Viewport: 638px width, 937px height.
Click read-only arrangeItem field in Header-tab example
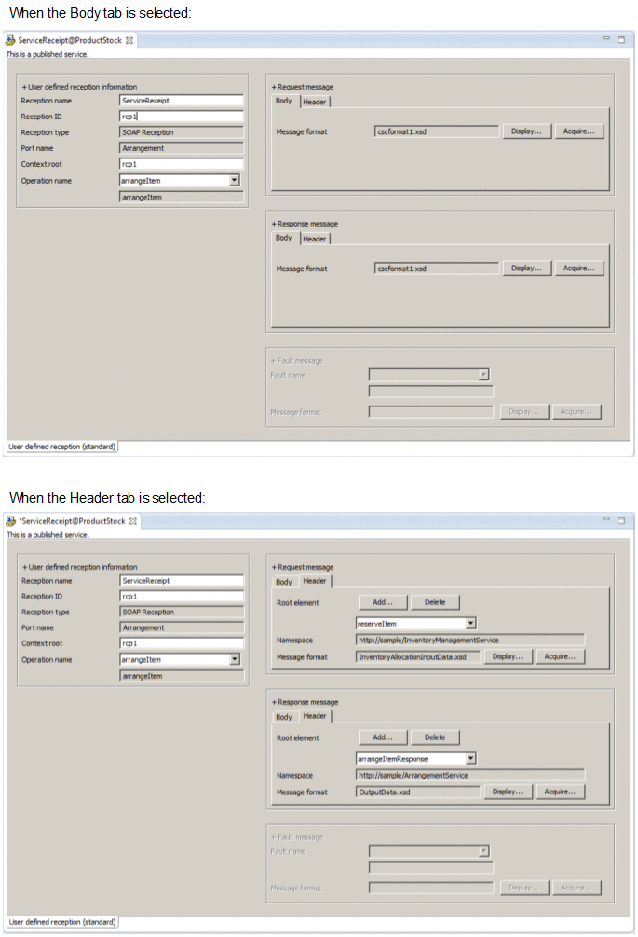tap(182, 676)
